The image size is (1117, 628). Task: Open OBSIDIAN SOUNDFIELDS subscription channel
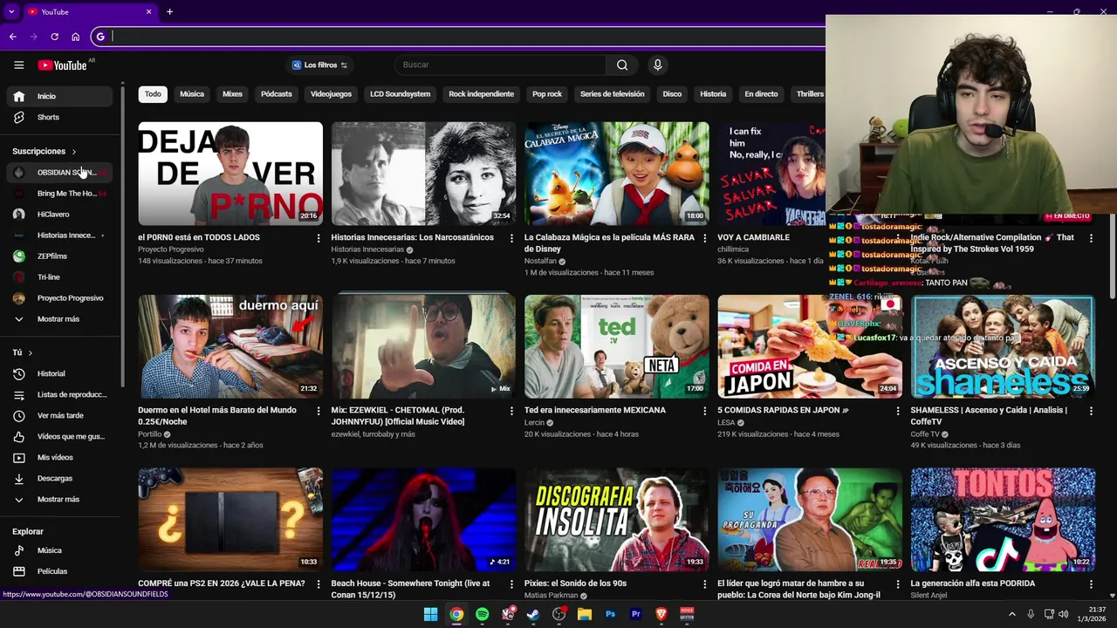59,173
